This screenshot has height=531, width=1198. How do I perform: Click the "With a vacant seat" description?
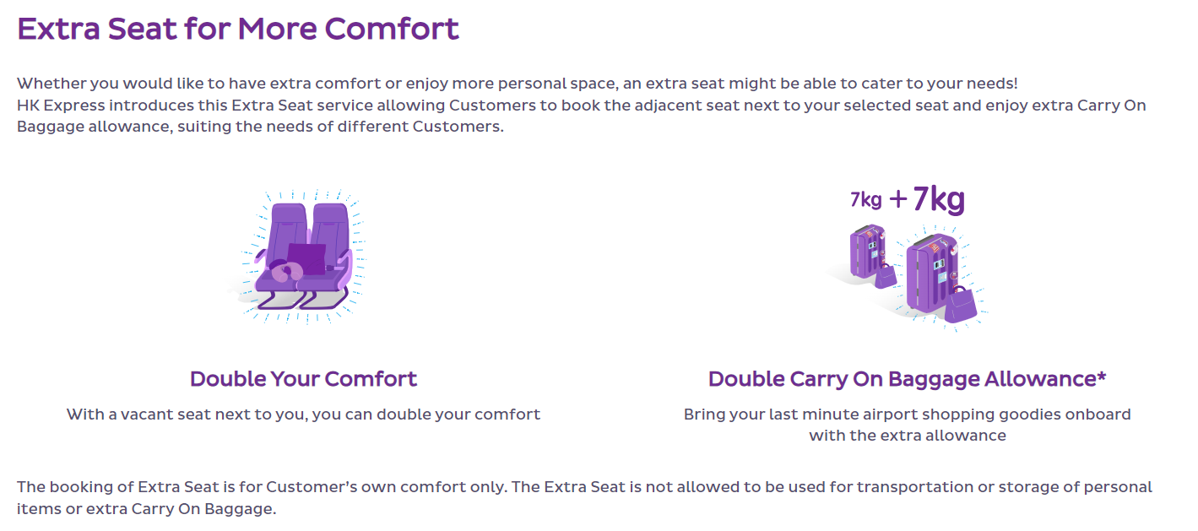pyautogui.click(x=303, y=415)
